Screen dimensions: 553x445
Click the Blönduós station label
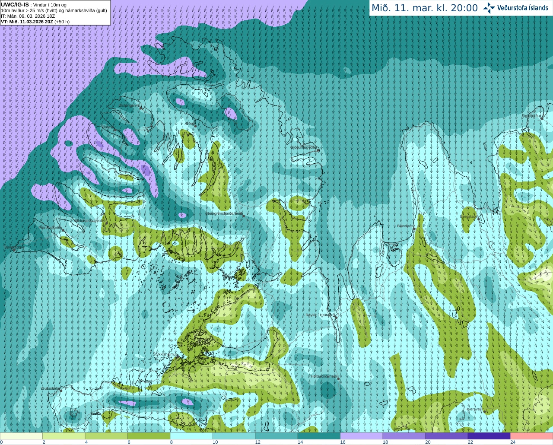[406, 226]
